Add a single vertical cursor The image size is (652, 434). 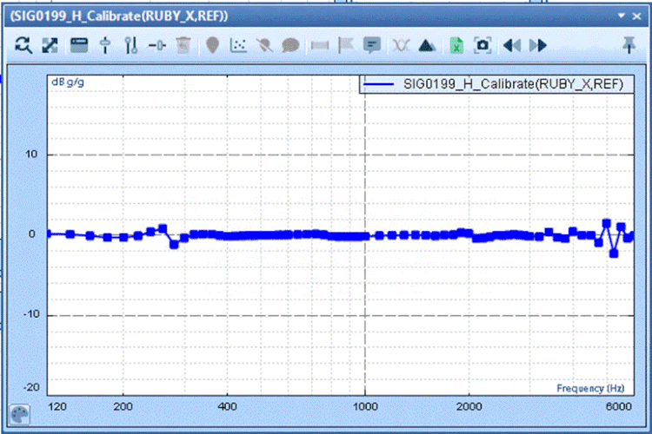(105, 45)
